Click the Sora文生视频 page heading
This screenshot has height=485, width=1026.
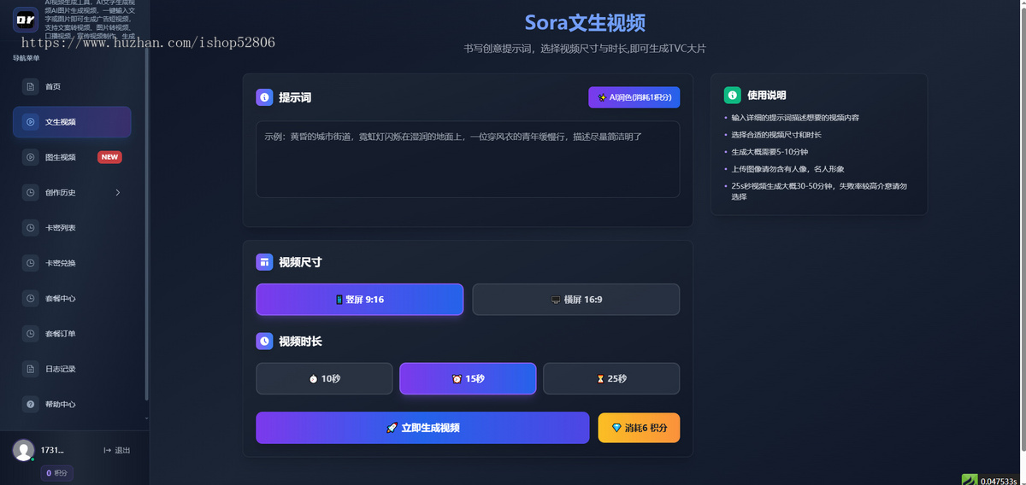coord(585,22)
